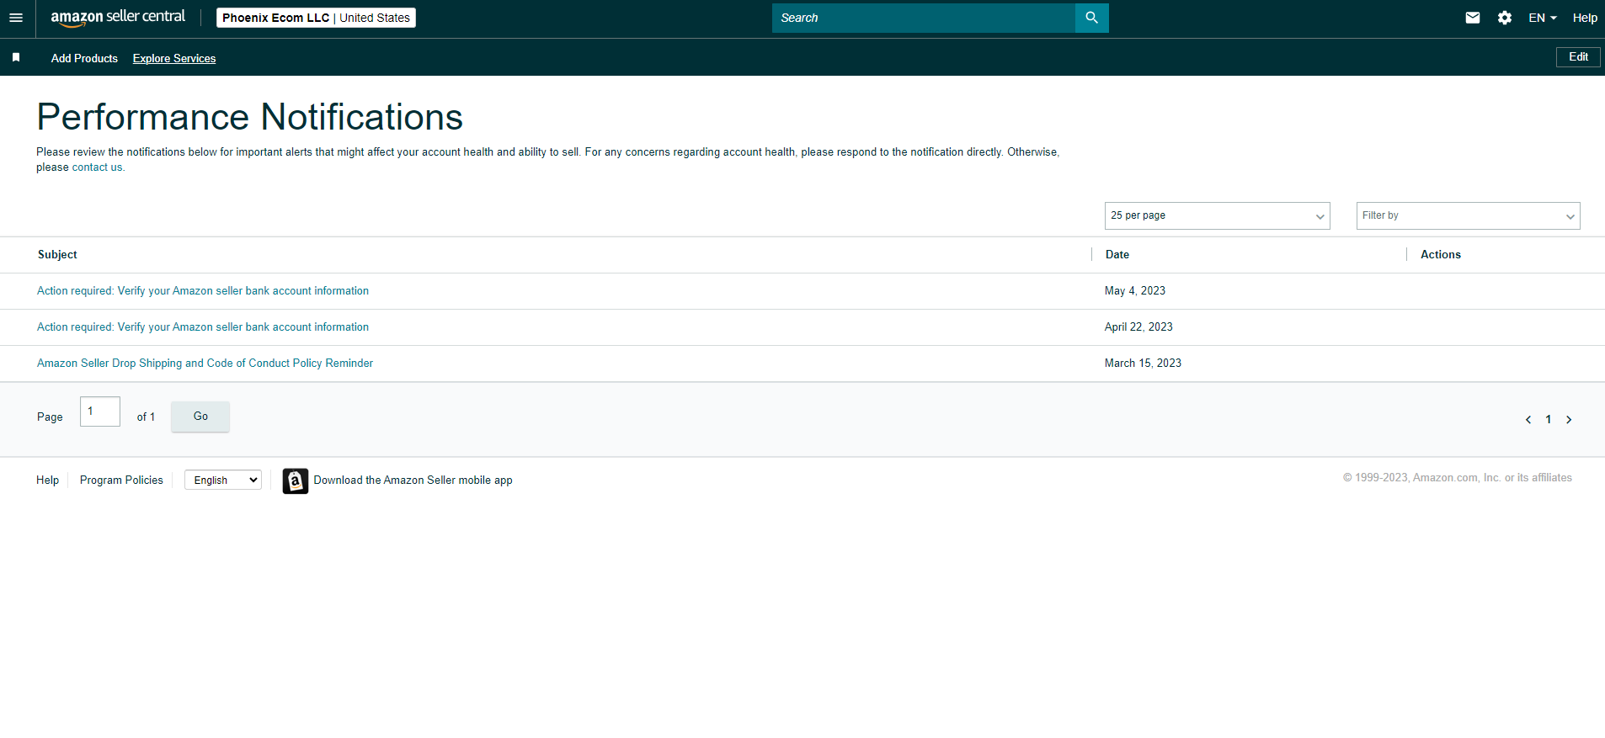1605x738 pixels.
Task: Switch the Phoenix Ecom LLC account selector
Action: click(316, 18)
